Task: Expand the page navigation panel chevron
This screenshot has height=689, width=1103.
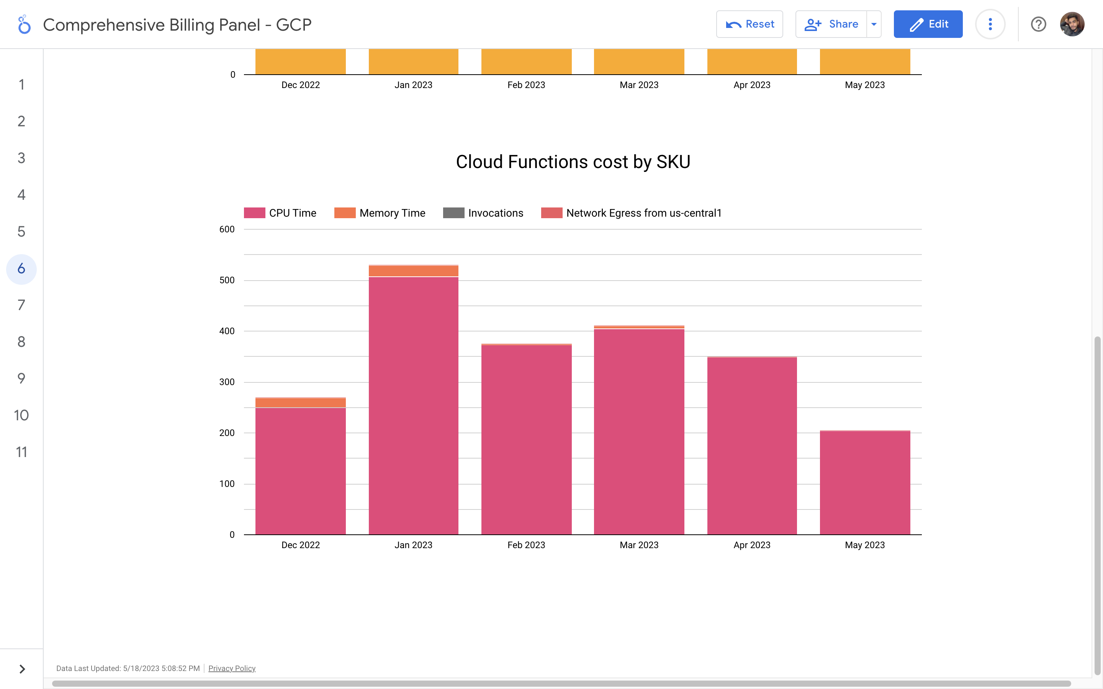Action: coord(22,668)
